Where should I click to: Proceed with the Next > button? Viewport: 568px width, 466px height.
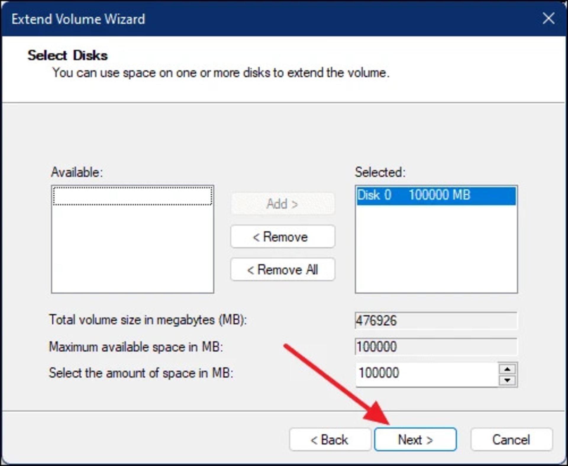click(415, 440)
